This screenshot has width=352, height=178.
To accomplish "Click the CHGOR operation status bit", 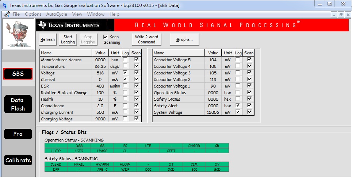I will [194, 146].
